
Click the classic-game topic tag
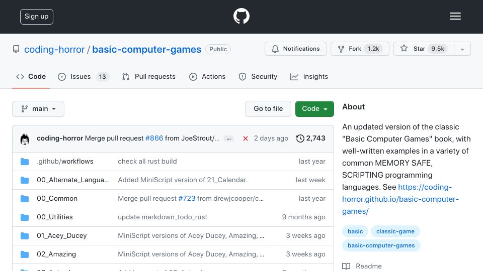[395, 231]
